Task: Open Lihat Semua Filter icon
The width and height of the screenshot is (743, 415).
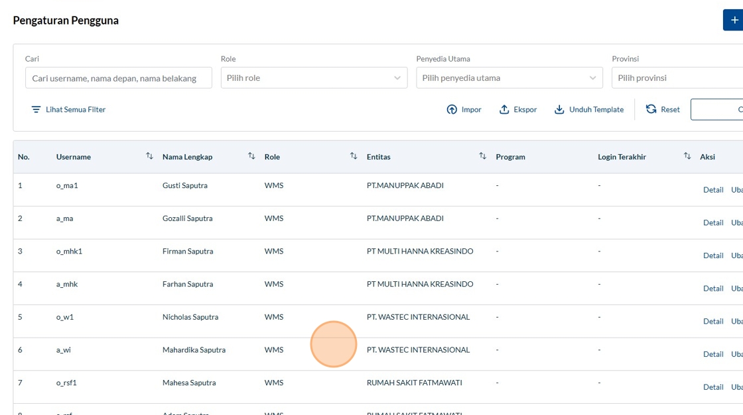Action: coord(36,110)
